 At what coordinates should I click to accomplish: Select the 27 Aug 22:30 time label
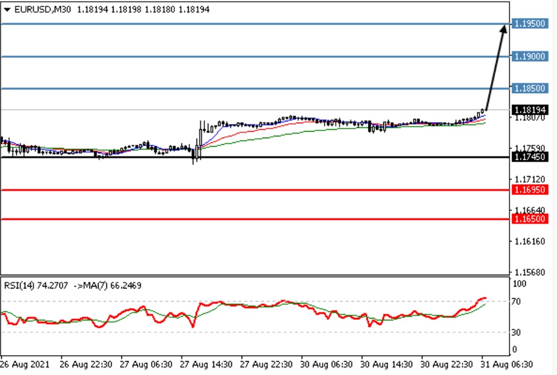266,365
